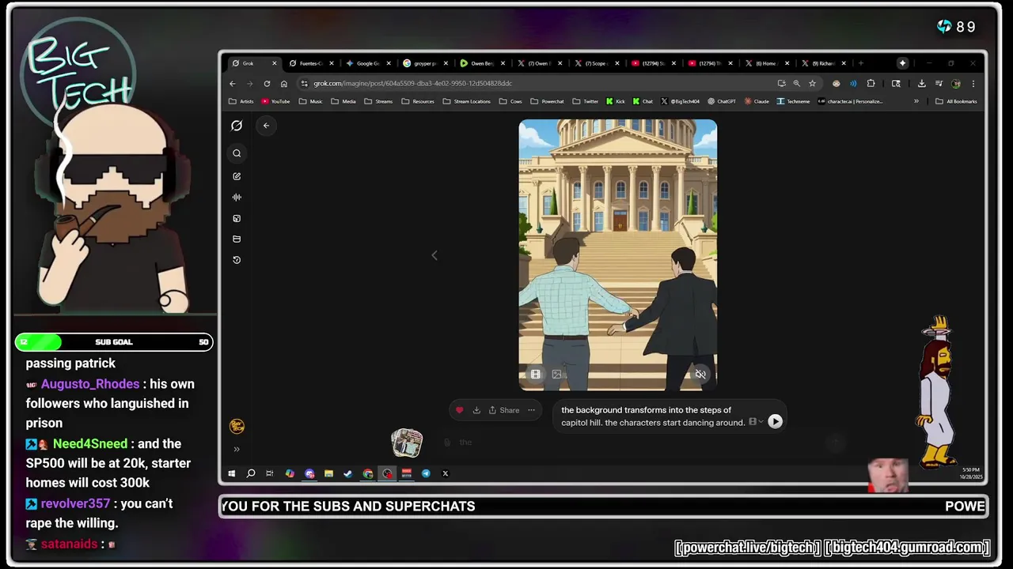Show more bookmarks with double chevron

(x=916, y=101)
